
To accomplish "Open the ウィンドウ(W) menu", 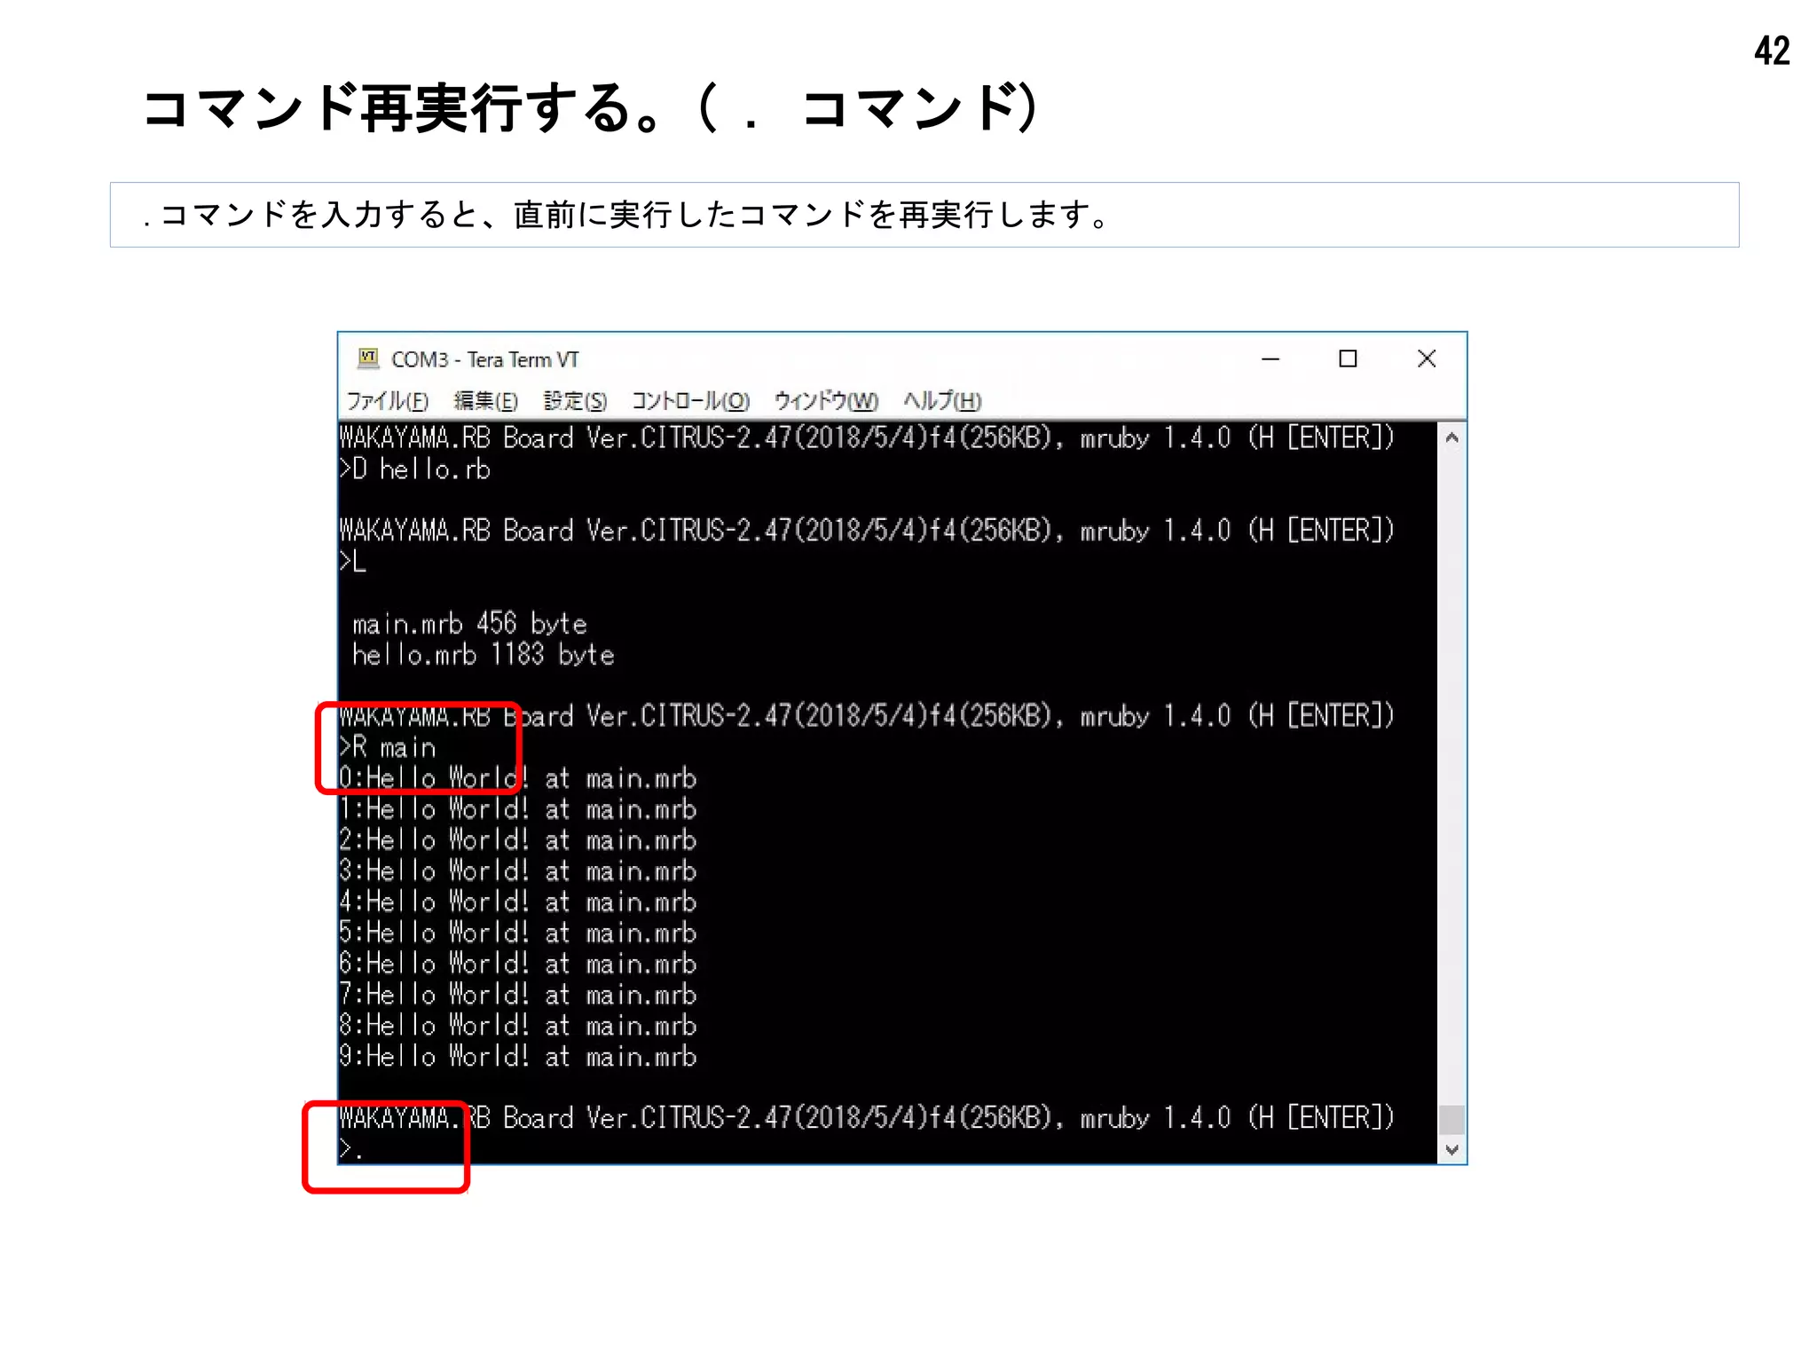I will pyautogui.click(x=826, y=401).
